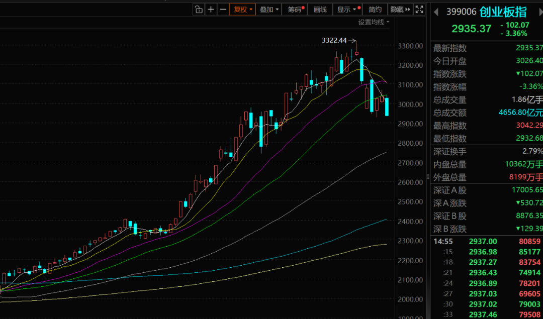
Task: Toggle 简约 simple mode
Action: click(375, 9)
